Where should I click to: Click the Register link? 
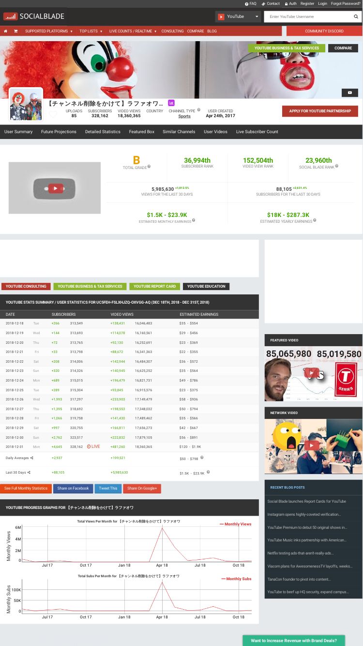pyautogui.click(x=307, y=3)
